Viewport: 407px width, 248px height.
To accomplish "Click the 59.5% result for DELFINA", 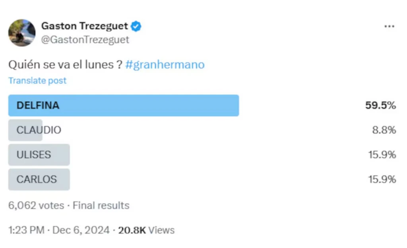I will (x=380, y=105).
